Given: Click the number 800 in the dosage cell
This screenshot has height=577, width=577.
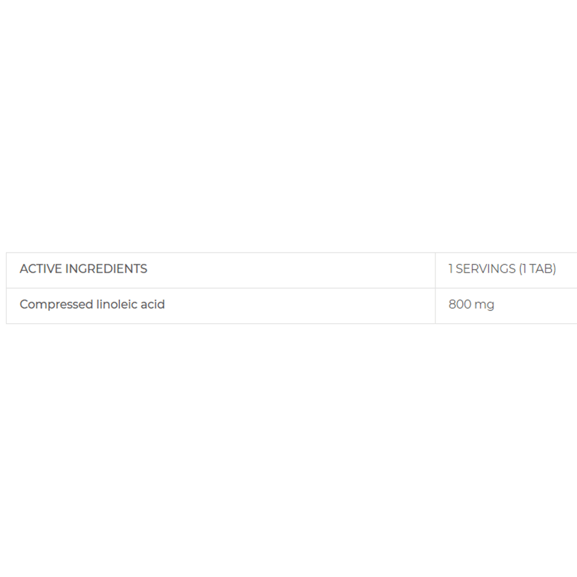Looking at the screenshot, I should pyautogui.click(x=460, y=304).
